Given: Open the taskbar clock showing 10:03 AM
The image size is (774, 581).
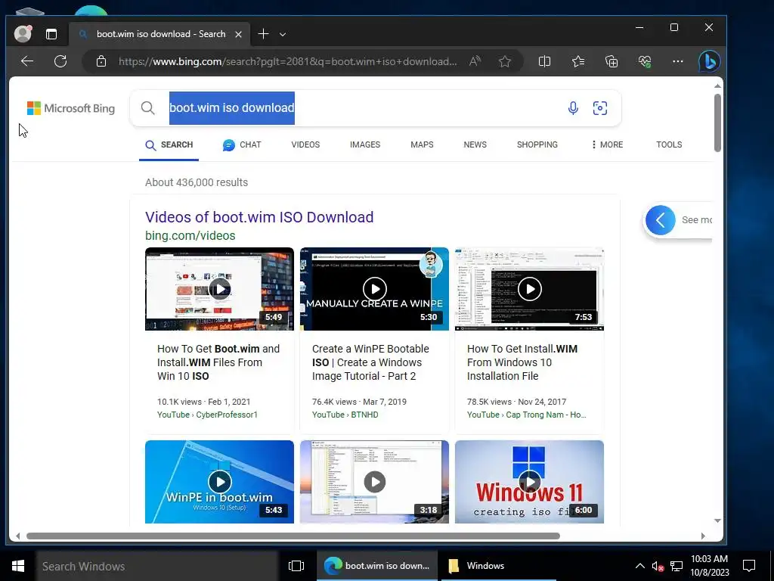Looking at the screenshot, I should [x=709, y=566].
